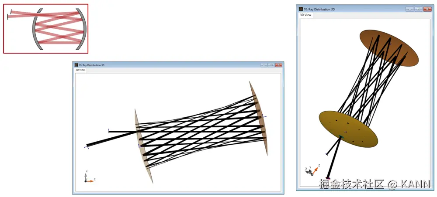Minimize the right Ray Distribution 3D window
437x197 pixels.
click(410, 9)
